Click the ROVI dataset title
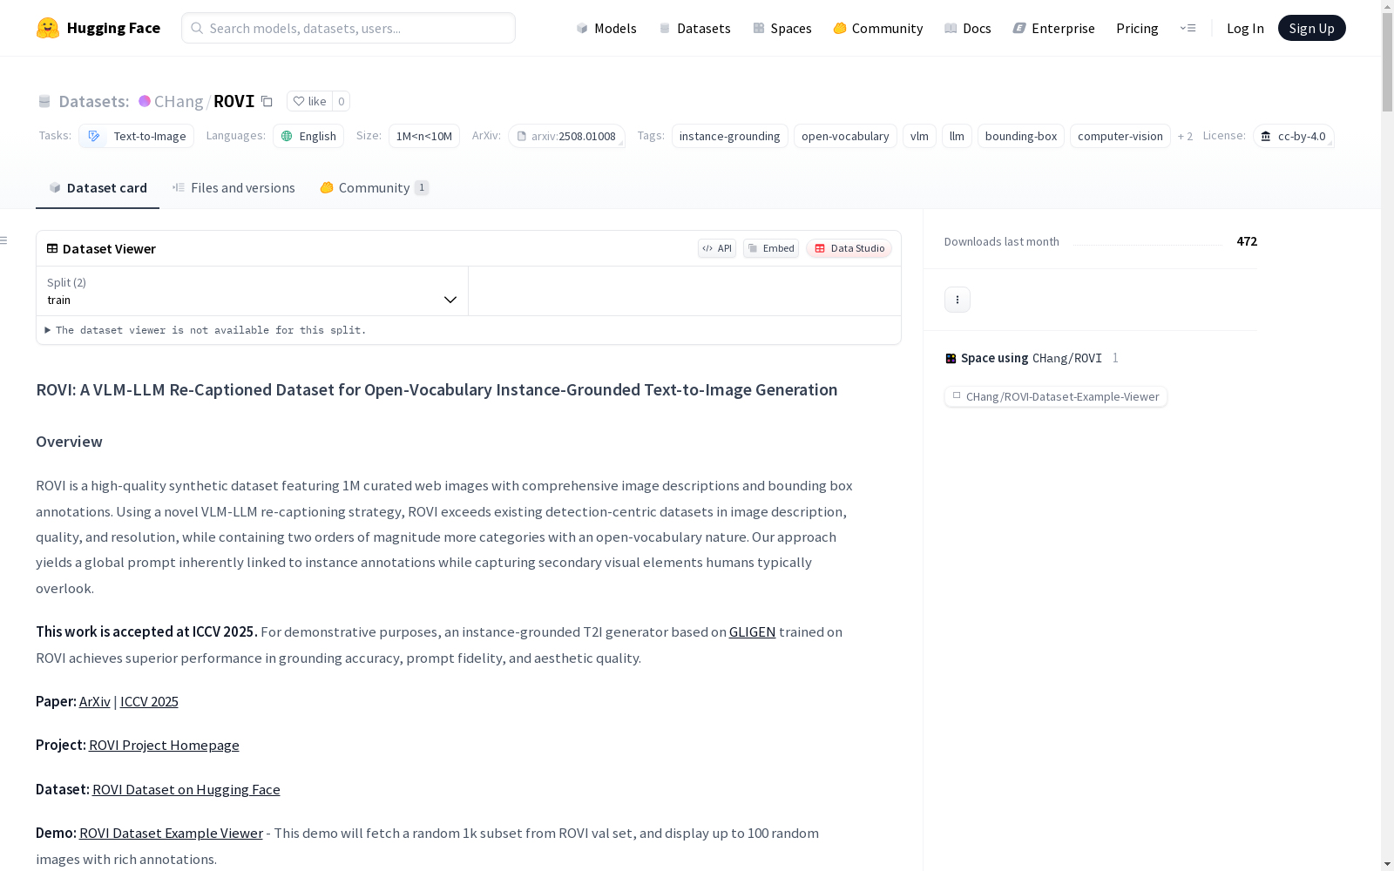 (x=234, y=101)
